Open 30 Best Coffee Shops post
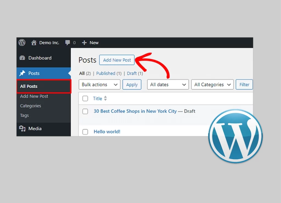Image resolution: width=281 pixels, height=203 pixels. coord(135,111)
